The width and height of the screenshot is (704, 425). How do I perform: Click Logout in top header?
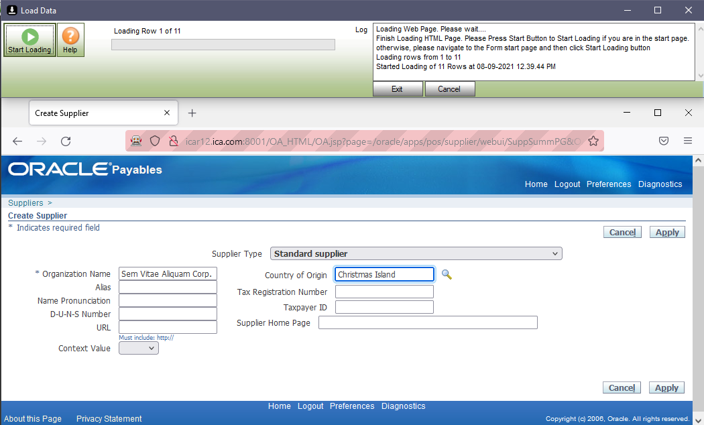point(567,184)
